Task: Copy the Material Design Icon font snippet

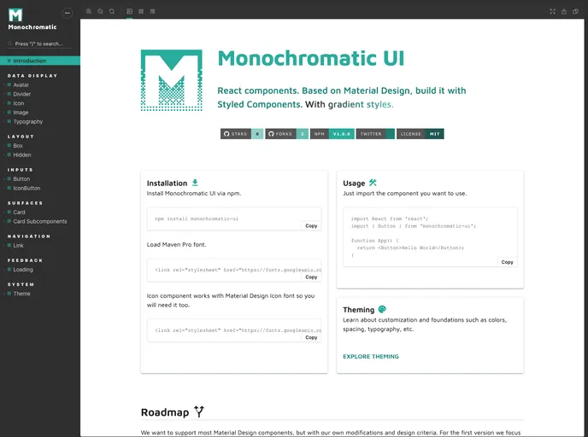Action: (311, 337)
